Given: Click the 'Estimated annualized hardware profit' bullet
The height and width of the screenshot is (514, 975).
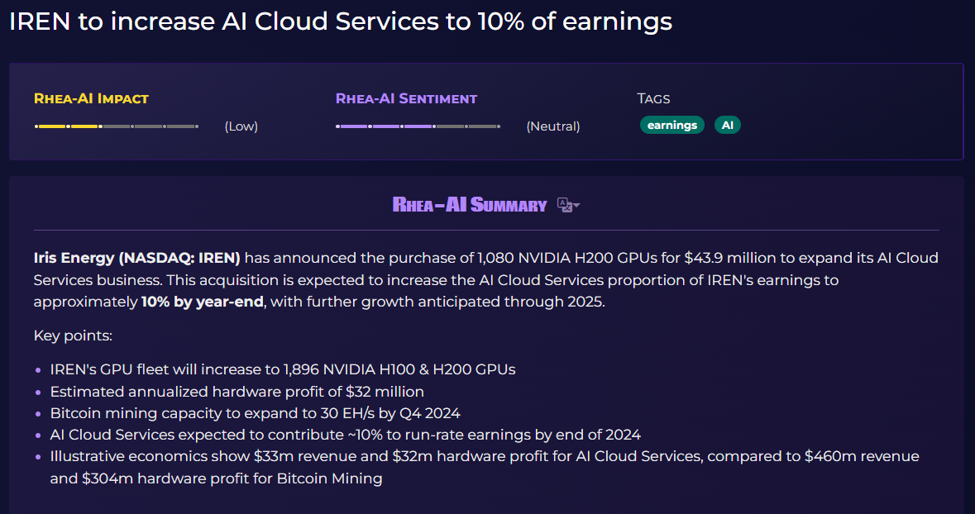Looking at the screenshot, I should pyautogui.click(x=237, y=392).
